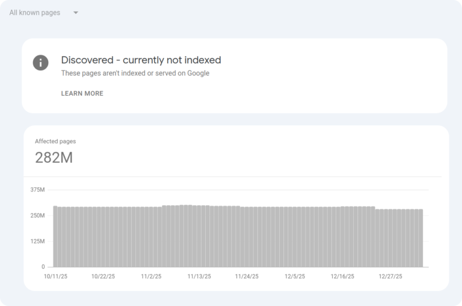Screen dimensions: 462x306
Task: Open the LEARN MORE link
Action: (82, 93)
